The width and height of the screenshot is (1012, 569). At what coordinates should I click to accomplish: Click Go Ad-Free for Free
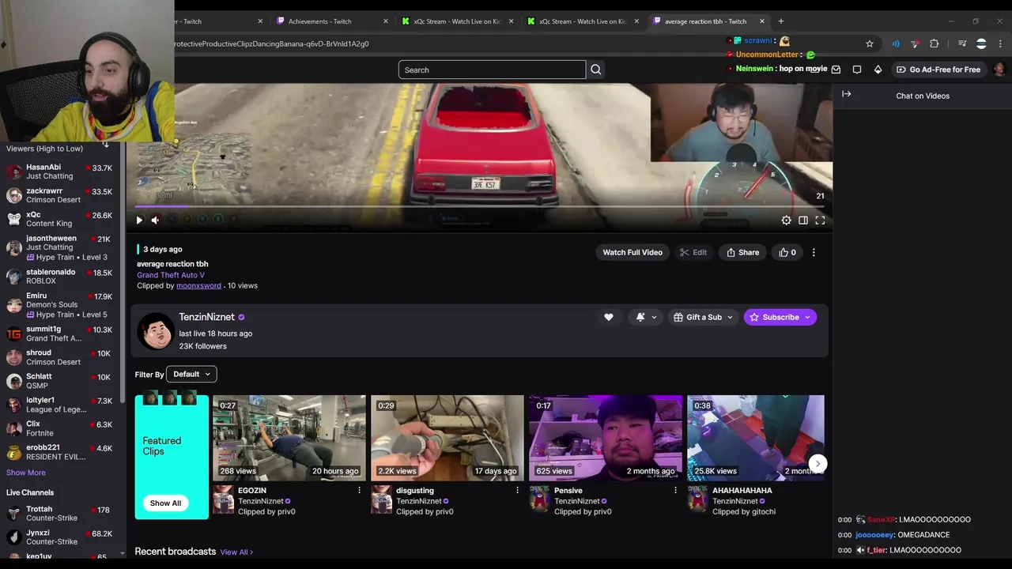[938, 70]
